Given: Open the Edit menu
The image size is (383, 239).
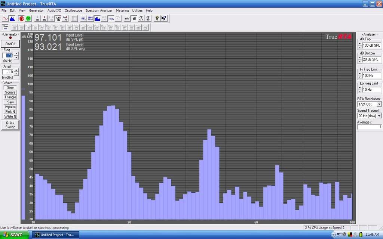Looking at the screenshot, I should (12, 10).
